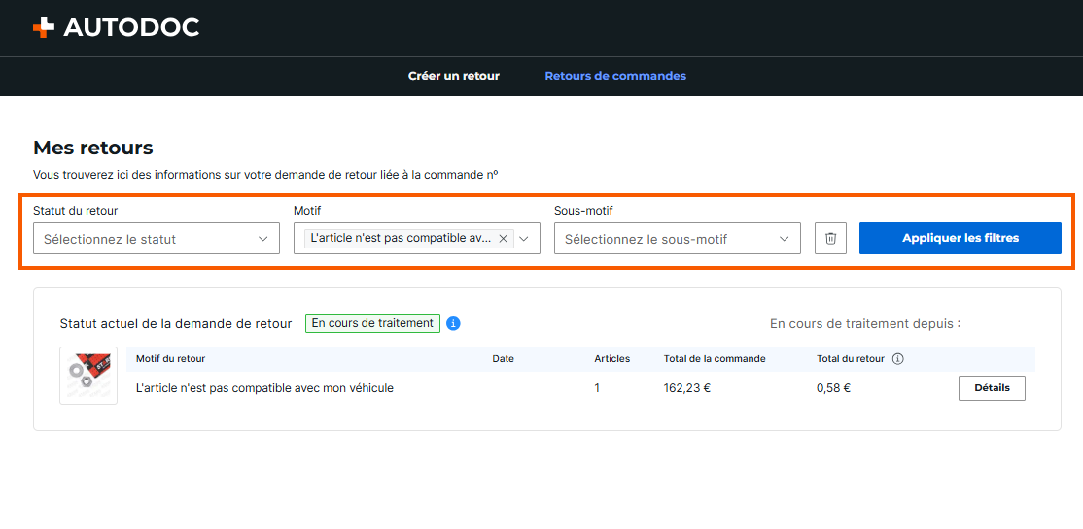Click the orange AUTODOC plus logo icon
1083x529 pixels.
tap(43, 27)
